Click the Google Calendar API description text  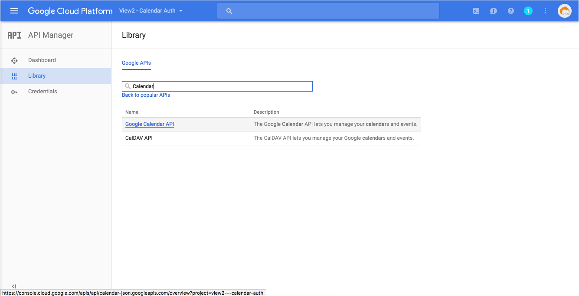[335, 124]
